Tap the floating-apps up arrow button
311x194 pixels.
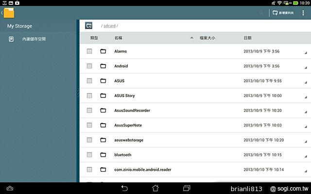pos(10,188)
